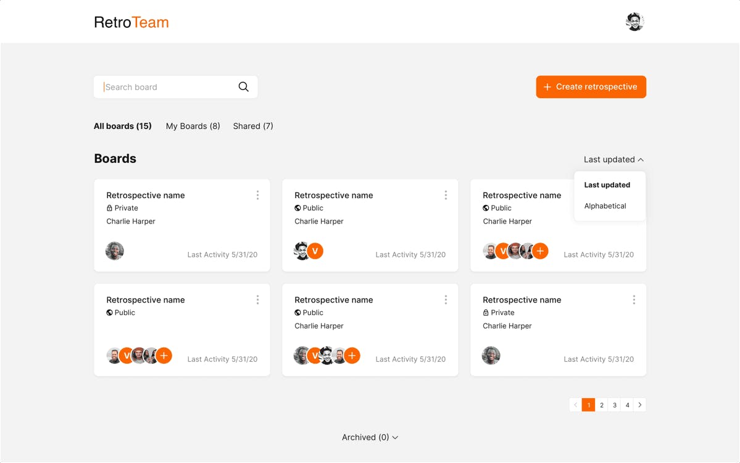Viewport: 740px width, 463px height.
Task: Add member via plus icon on bottom-middle board
Action: [352, 356]
